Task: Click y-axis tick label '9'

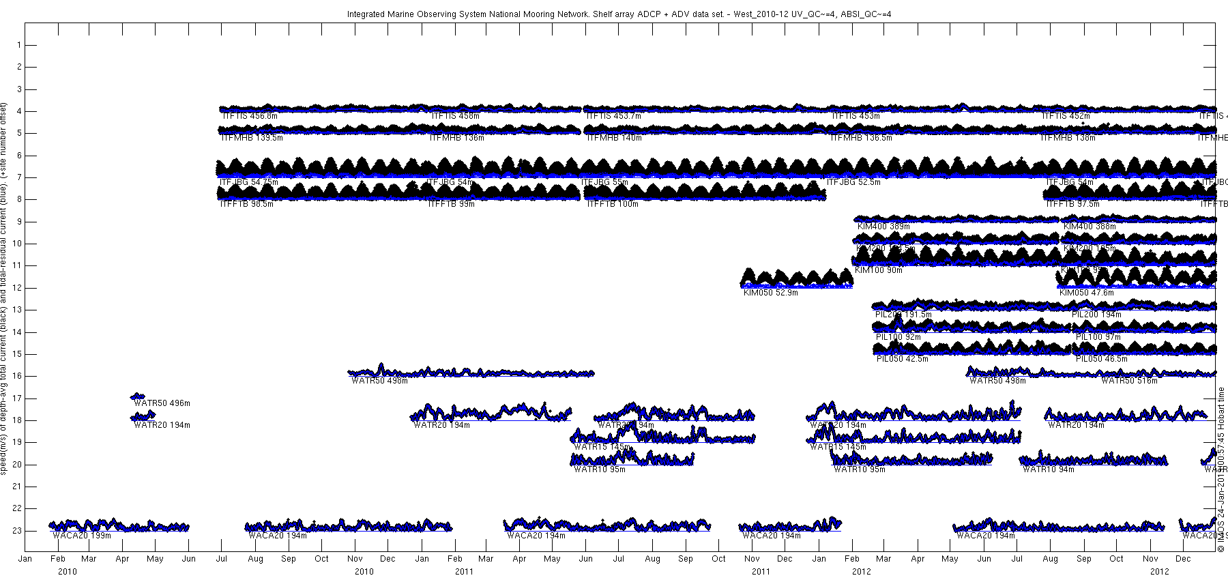Action: pyautogui.click(x=19, y=222)
